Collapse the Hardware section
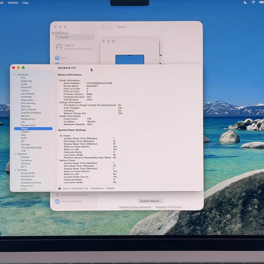The image size is (264, 264). coord(15,75)
